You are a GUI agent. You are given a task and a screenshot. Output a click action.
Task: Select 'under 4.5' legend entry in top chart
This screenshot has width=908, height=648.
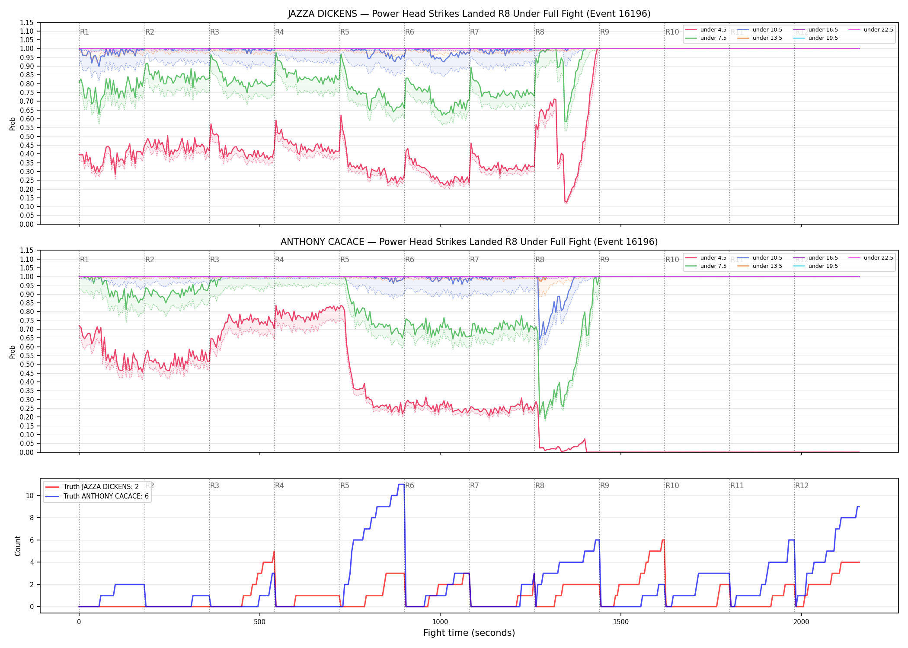pos(706,30)
